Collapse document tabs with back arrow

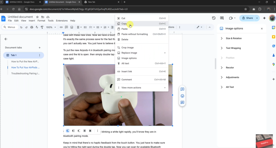(x=6, y=39)
